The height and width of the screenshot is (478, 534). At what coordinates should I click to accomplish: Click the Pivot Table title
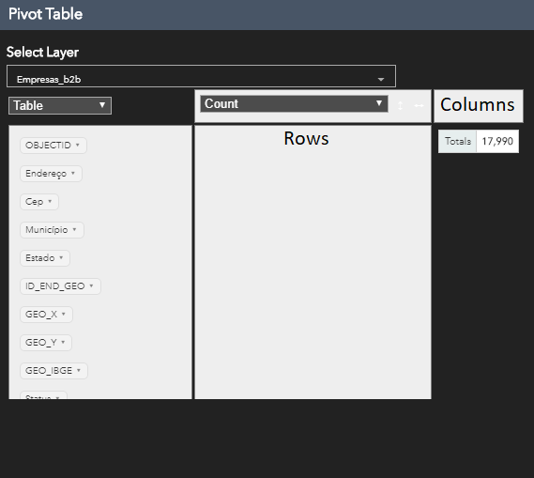click(x=46, y=14)
